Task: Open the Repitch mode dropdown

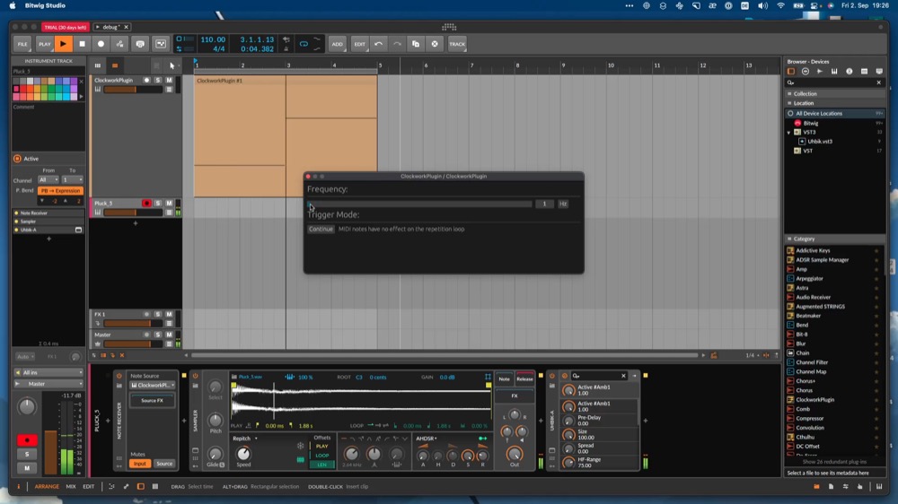Action: point(245,439)
